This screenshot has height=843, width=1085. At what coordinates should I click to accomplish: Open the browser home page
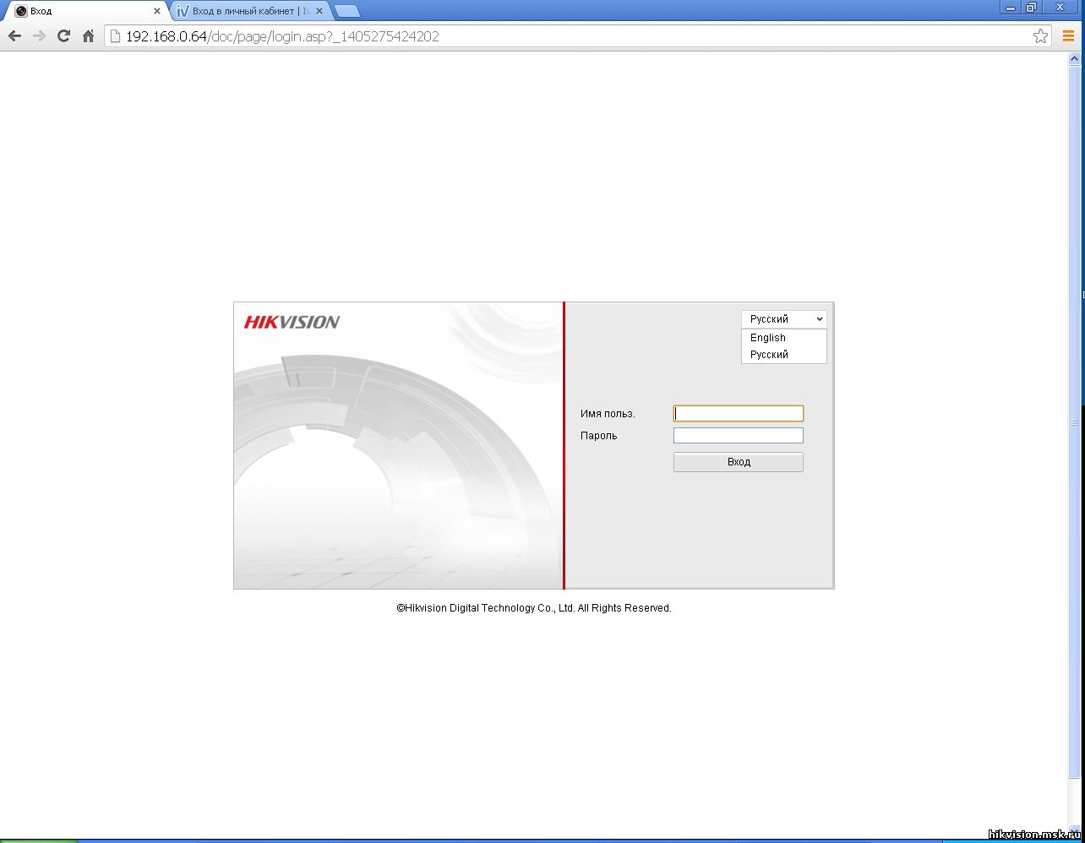[x=88, y=36]
